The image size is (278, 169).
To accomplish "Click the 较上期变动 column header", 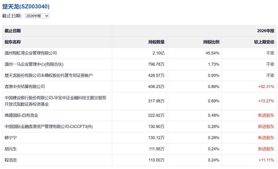I will pyautogui.click(x=264, y=42).
